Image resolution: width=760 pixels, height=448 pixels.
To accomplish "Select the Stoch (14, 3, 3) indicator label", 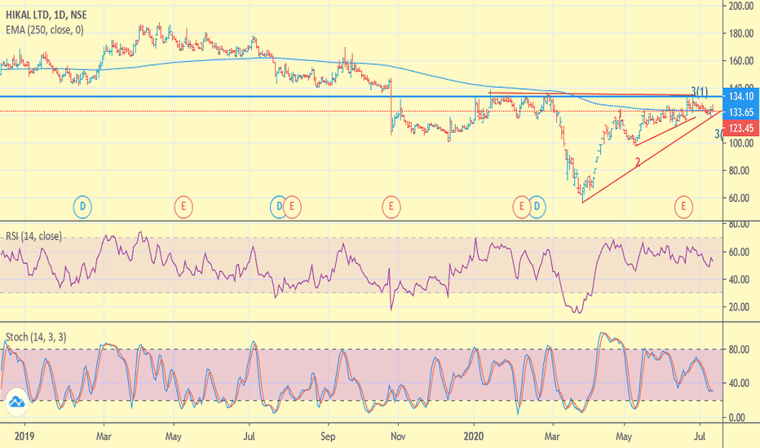I will [36, 337].
